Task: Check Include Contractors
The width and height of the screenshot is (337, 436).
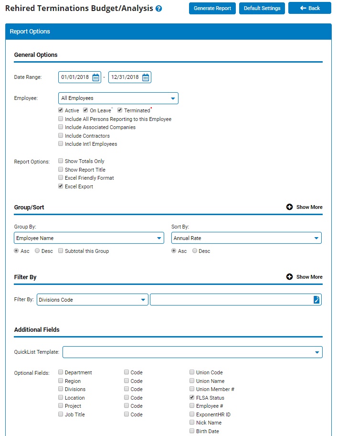Action: 61,135
